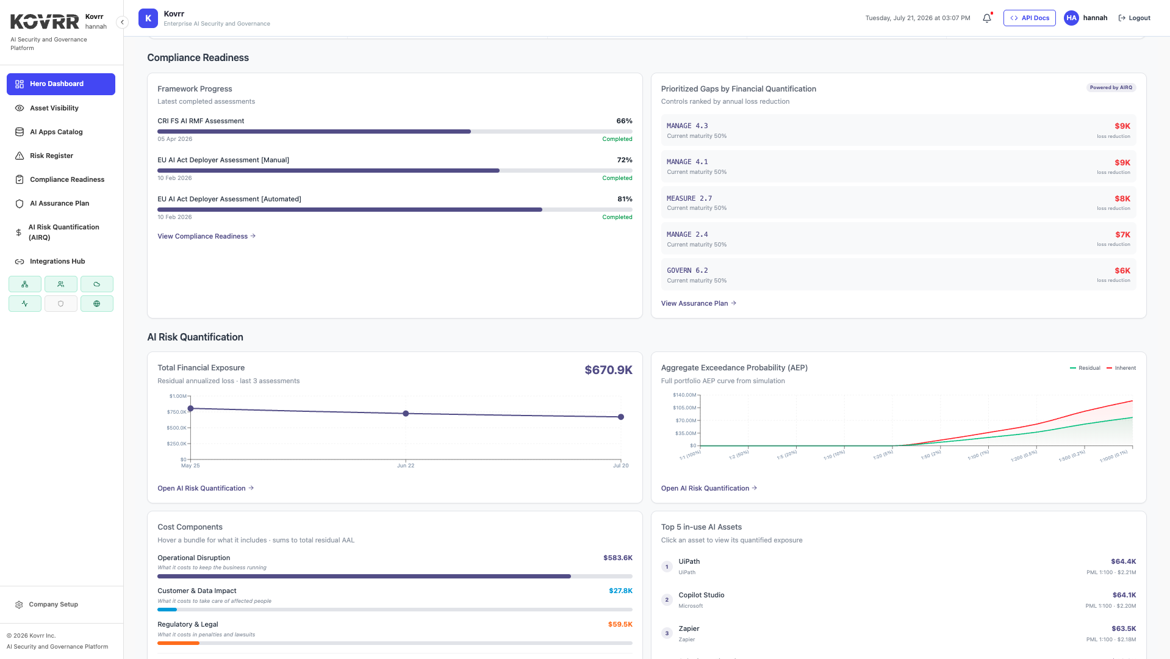Click the MANAGE 4.3 gap row
This screenshot has width=1170, height=659.
pyautogui.click(x=899, y=130)
